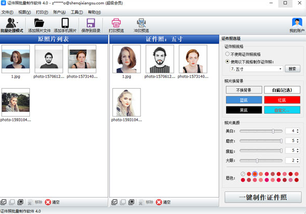Click the 磨皮 slider track
The width and height of the screenshot is (306, 214).
261,140
